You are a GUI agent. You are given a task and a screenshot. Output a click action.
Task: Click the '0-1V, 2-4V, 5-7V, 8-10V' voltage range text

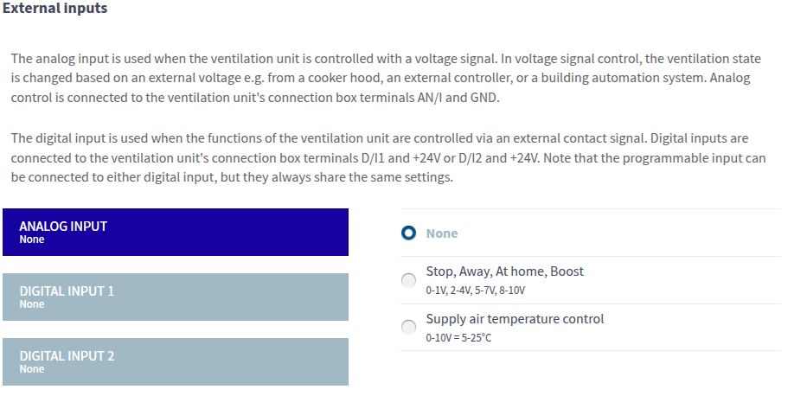click(x=475, y=290)
